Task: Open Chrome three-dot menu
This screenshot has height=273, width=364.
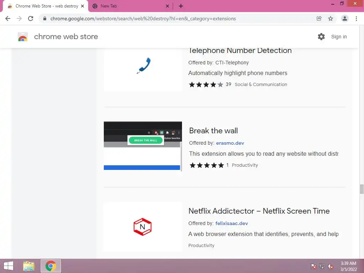Action: [356, 18]
